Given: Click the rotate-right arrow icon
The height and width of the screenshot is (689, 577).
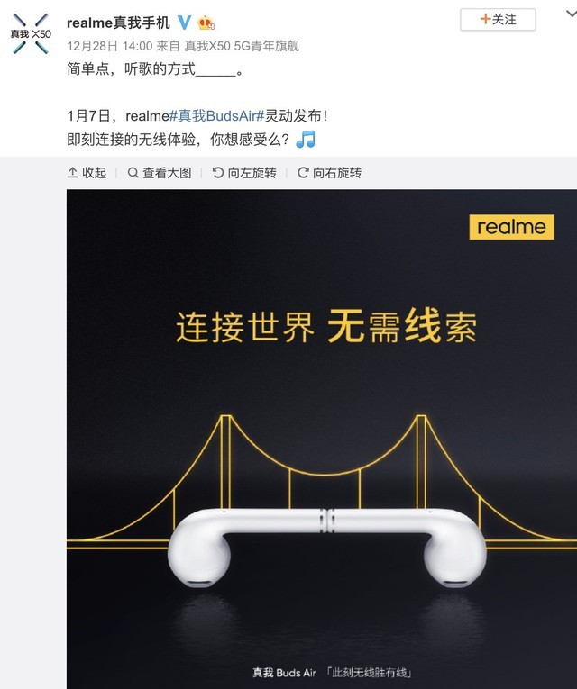Looking at the screenshot, I should point(303,173).
